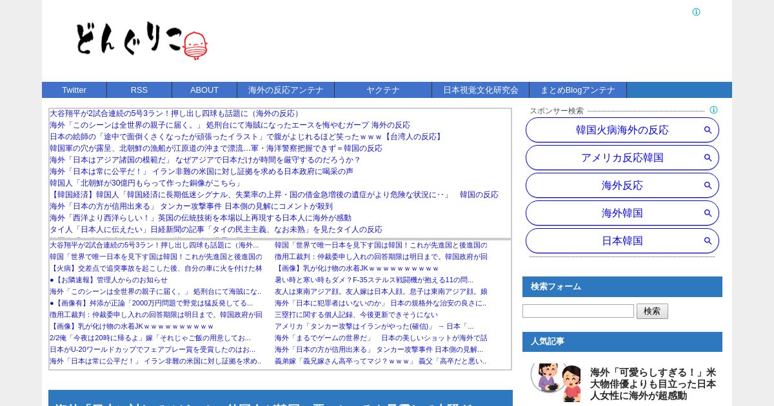Viewport: 774px width, 406px height.
Task: Open 日本視覚文化研究会 navigation link
Action: [x=481, y=90]
